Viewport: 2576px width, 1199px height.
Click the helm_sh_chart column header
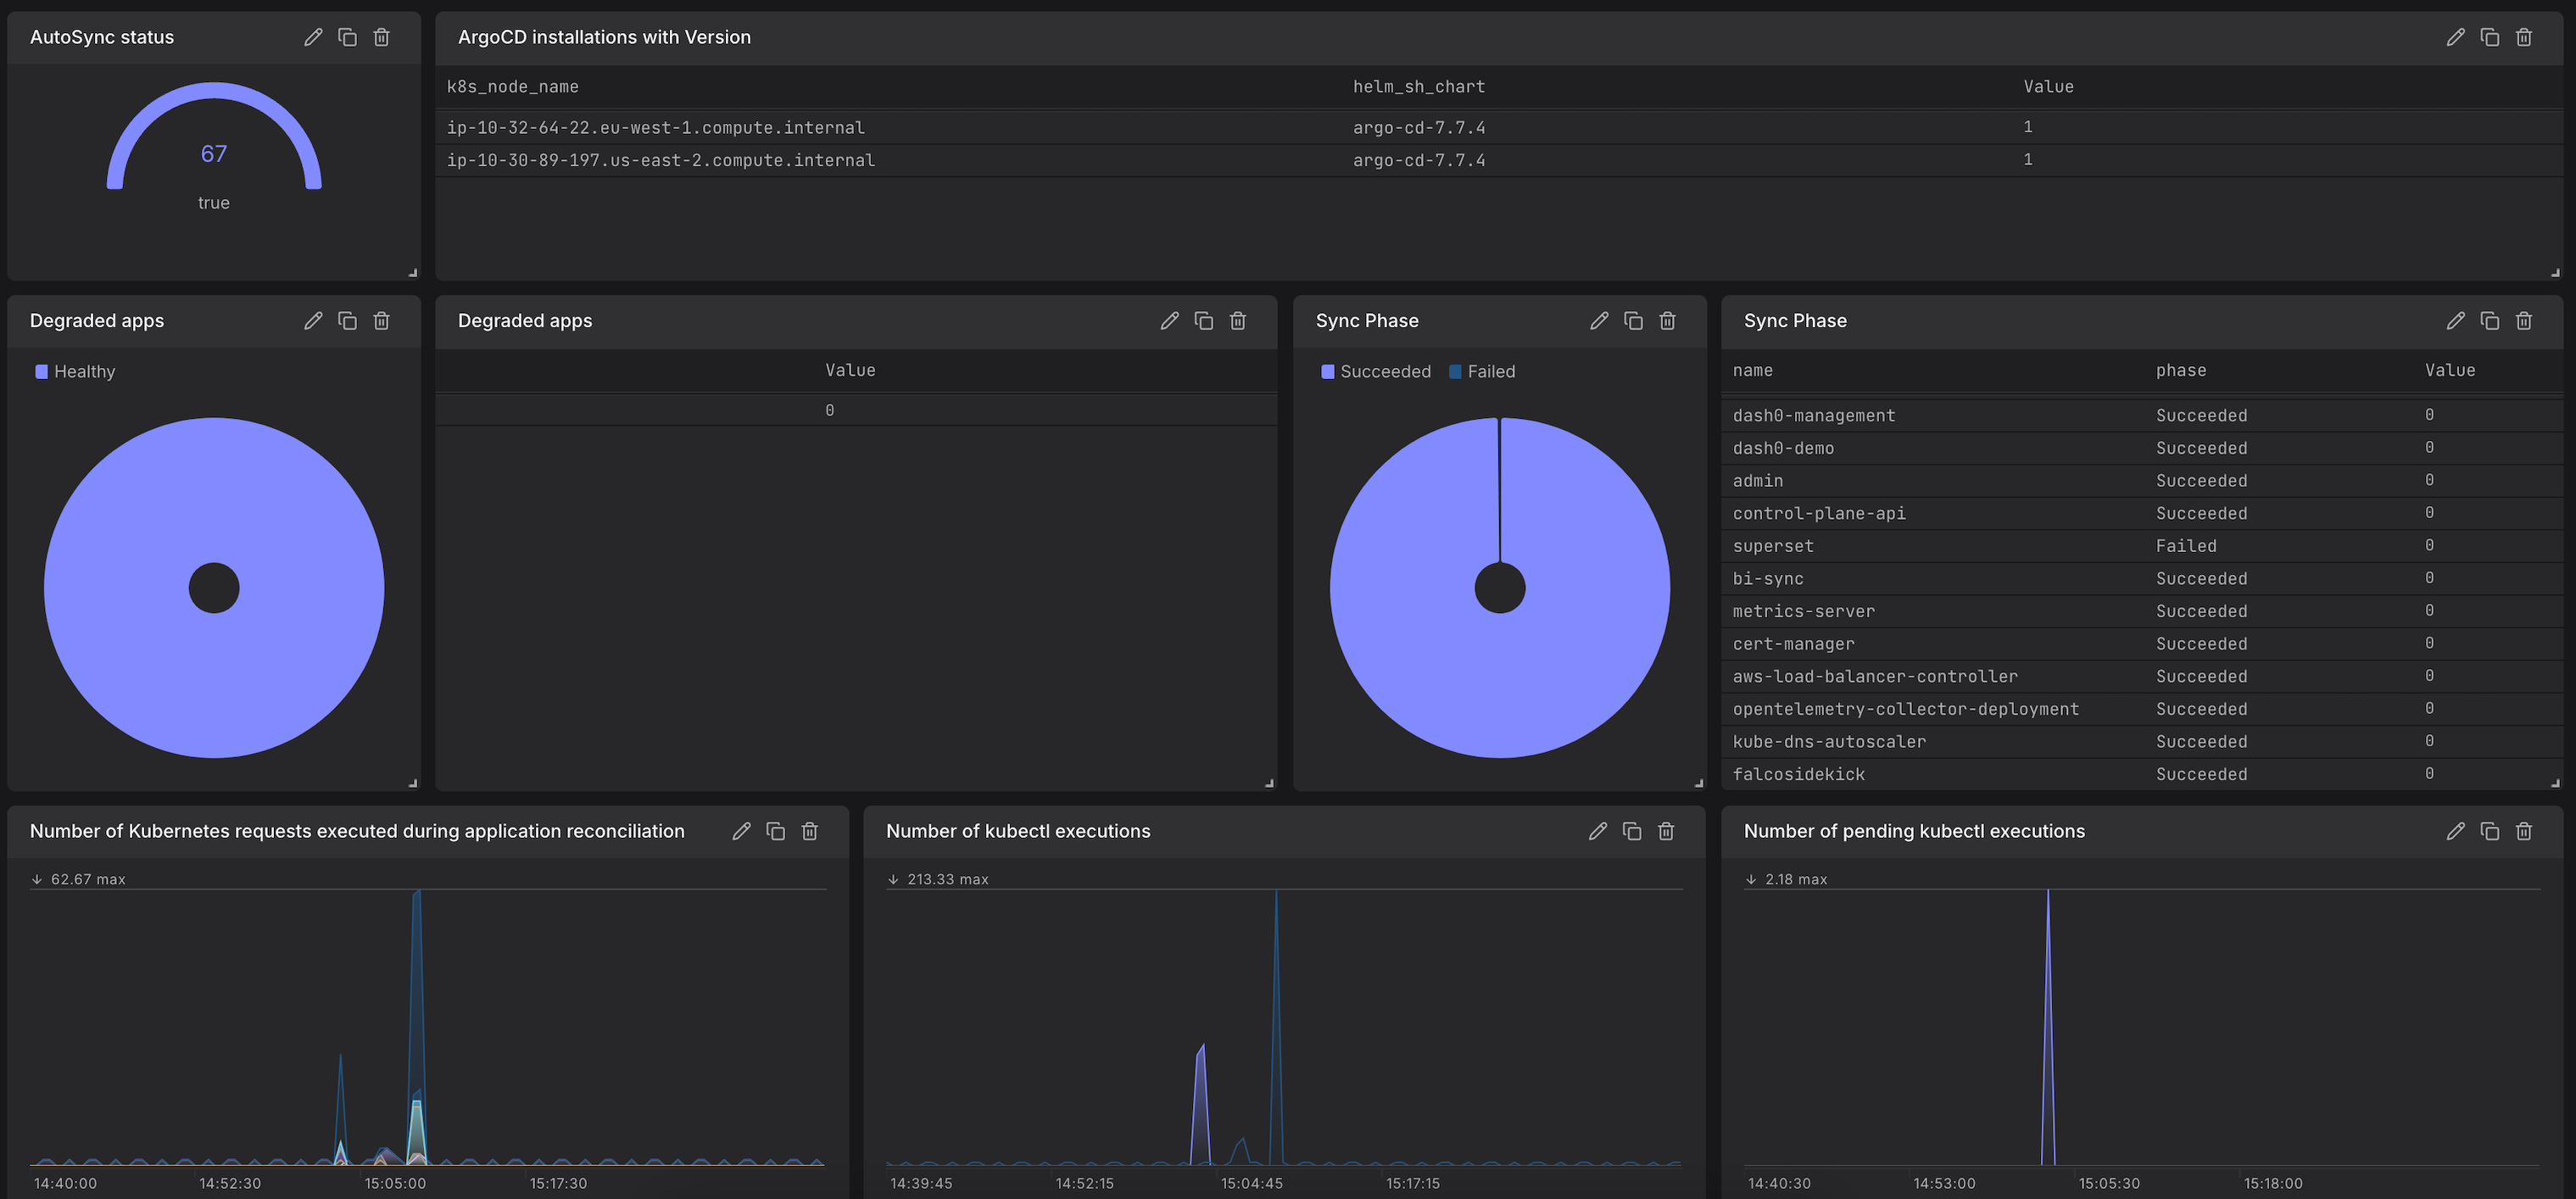pyautogui.click(x=1419, y=87)
